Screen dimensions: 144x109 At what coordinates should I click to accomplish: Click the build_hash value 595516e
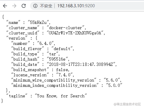tap(57, 59)
